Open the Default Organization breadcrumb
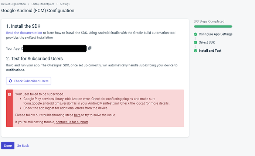 tap(14, 4)
